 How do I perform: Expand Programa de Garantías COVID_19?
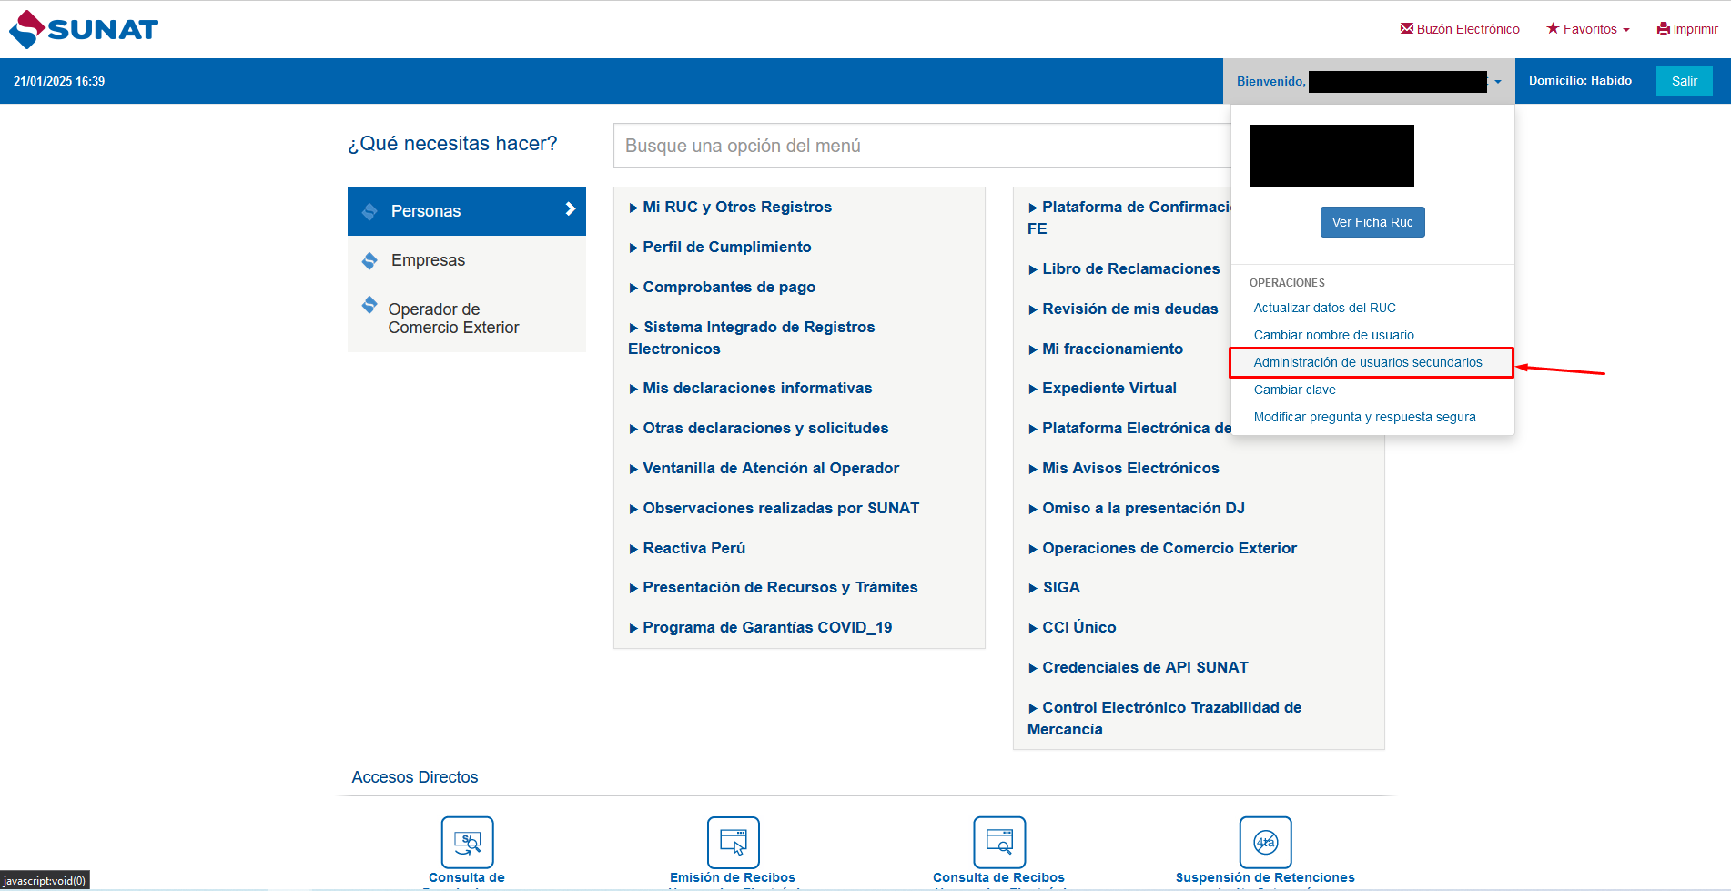760,628
